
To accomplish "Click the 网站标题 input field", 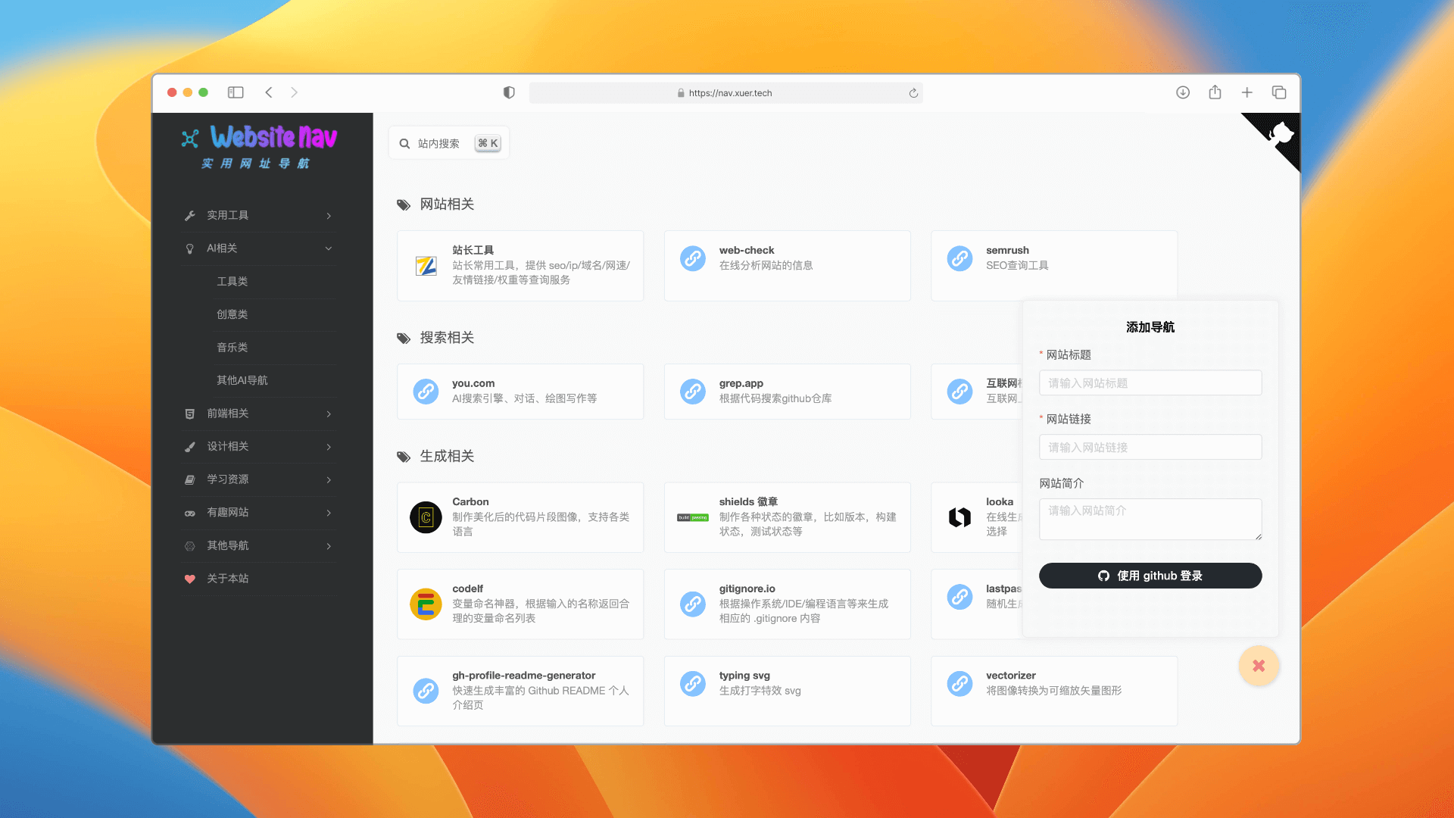I will point(1150,383).
